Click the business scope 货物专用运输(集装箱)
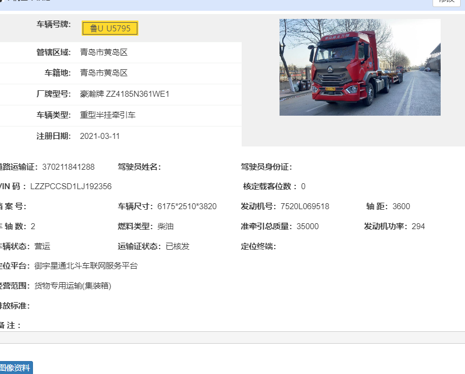The width and height of the screenshot is (465, 374). 72,286
